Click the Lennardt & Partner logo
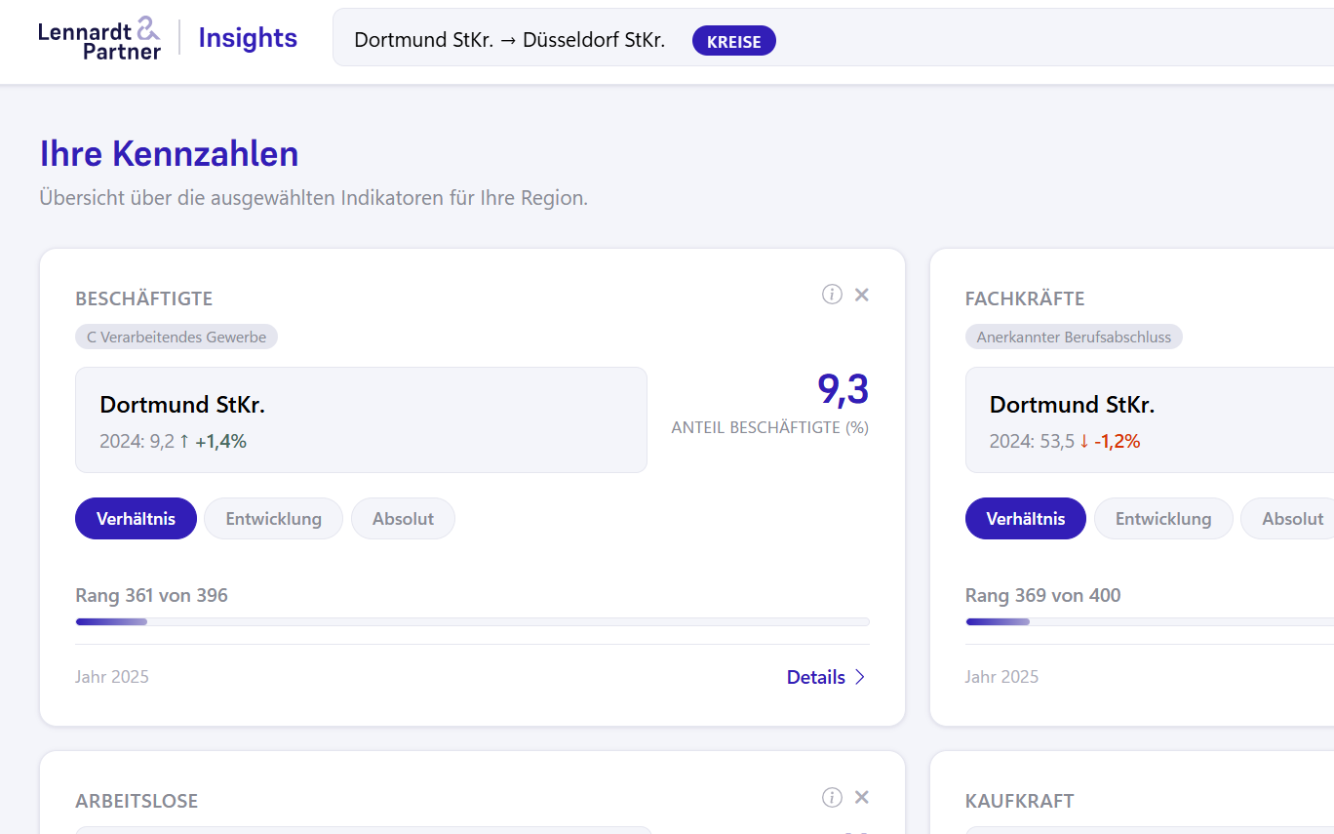 (99, 38)
